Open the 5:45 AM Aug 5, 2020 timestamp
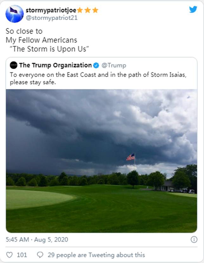The height and width of the screenshot is (263, 204). coord(37,240)
